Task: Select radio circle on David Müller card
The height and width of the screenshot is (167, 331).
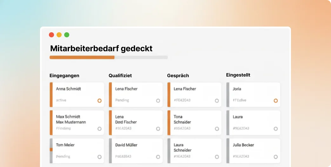Action: point(158,157)
